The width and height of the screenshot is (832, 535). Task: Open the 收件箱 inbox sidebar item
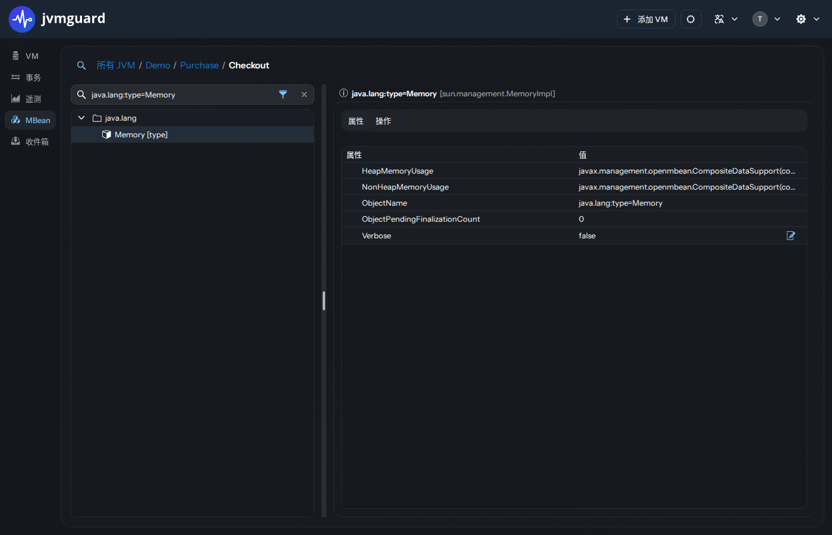click(30, 141)
